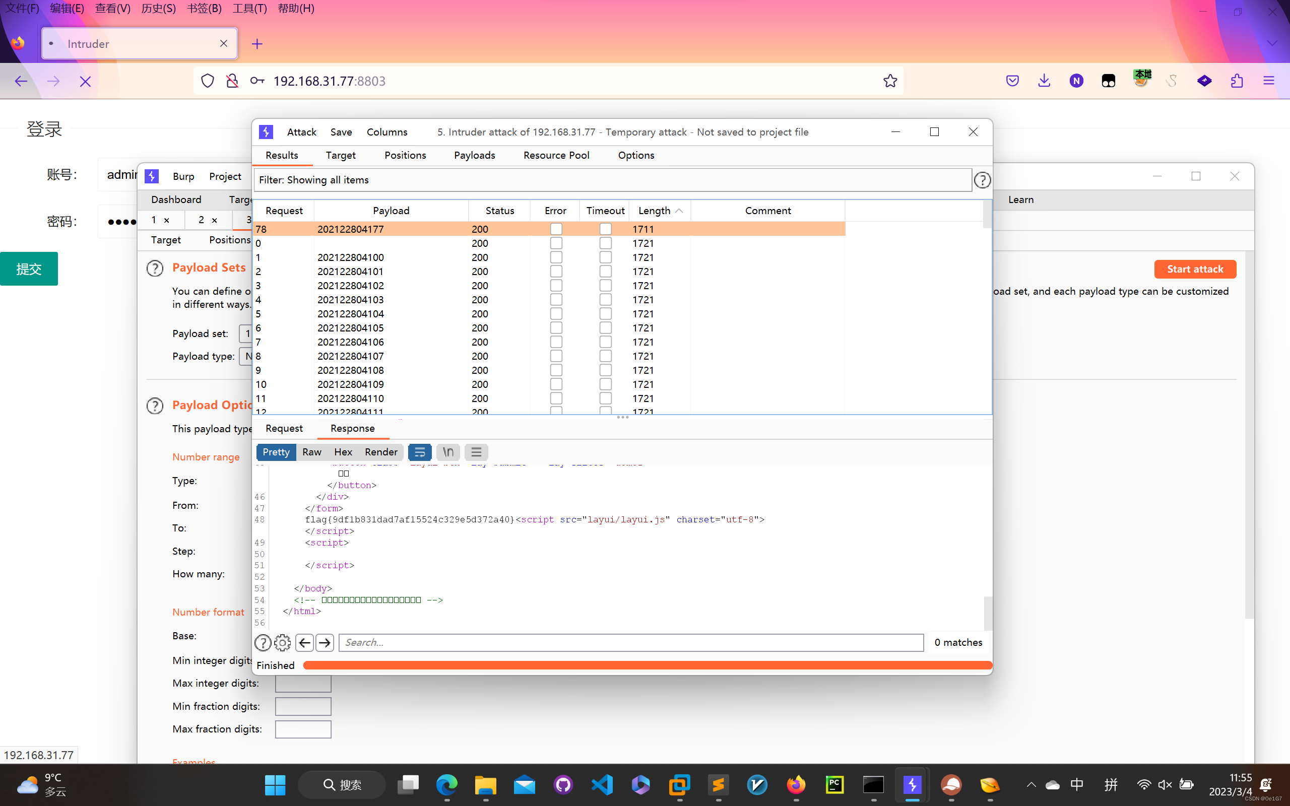
Task: Toggle Timeout checkbox for payload 202122804108
Action: [x=606, y=370]
